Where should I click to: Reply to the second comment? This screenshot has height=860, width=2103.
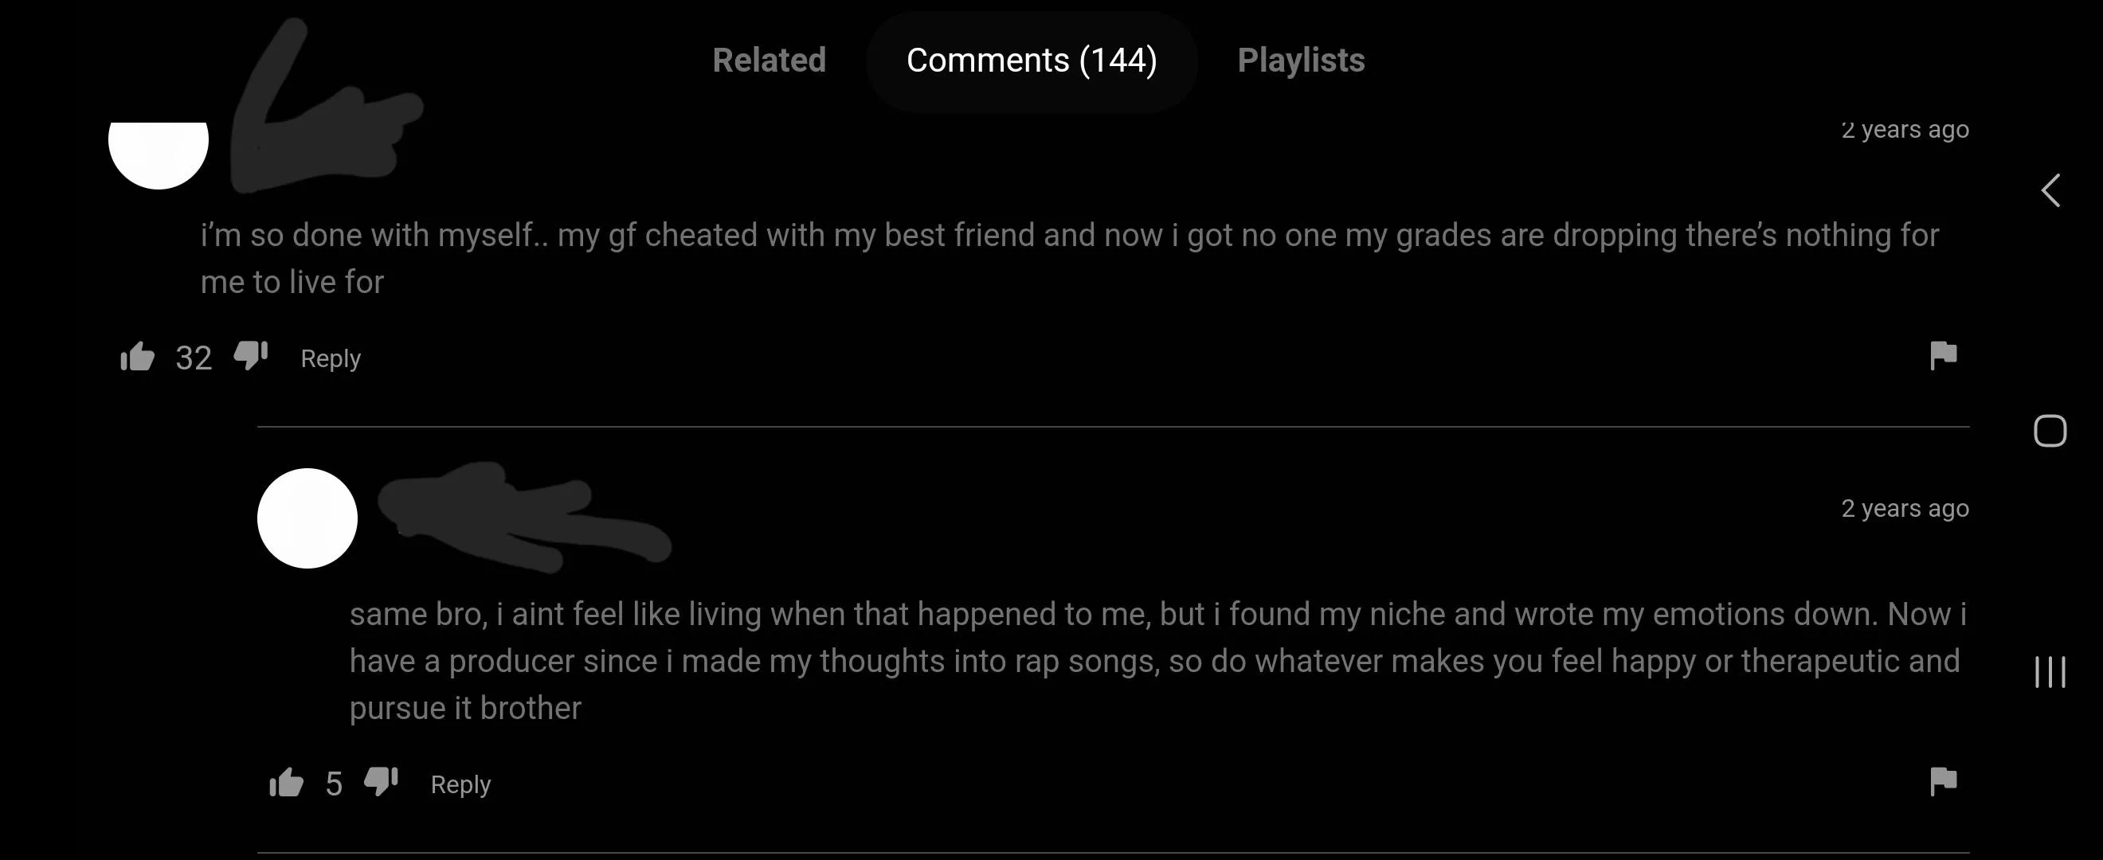(460, 784)
